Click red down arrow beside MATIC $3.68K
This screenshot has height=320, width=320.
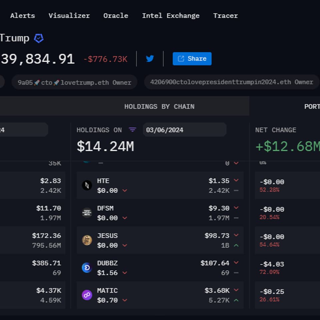tap(236, 290)
